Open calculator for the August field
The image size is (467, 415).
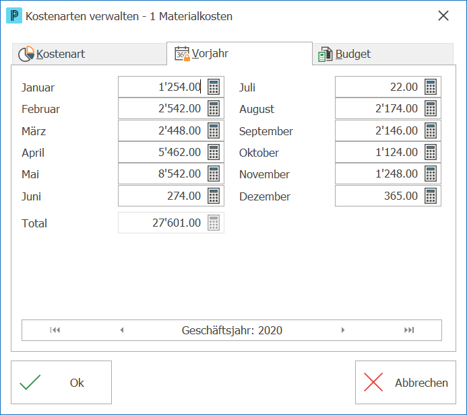coord(431,108)
